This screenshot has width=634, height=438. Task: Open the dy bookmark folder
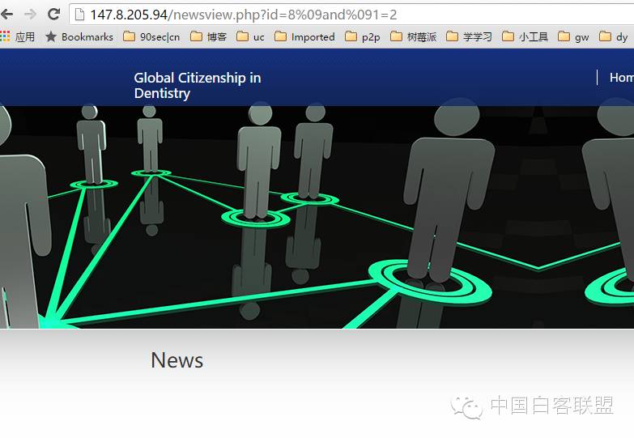(x=614, y=36)
